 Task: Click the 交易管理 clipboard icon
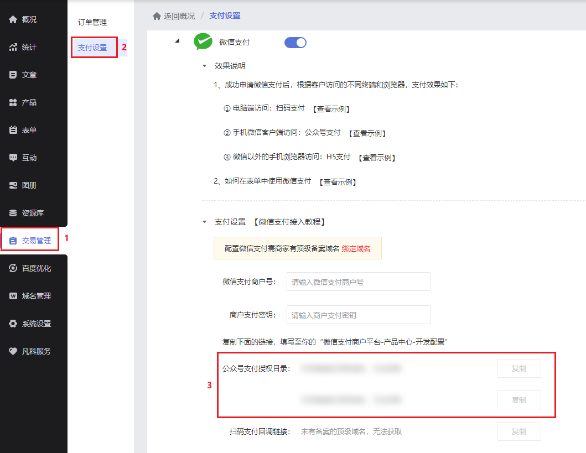(x=13, y=241)
